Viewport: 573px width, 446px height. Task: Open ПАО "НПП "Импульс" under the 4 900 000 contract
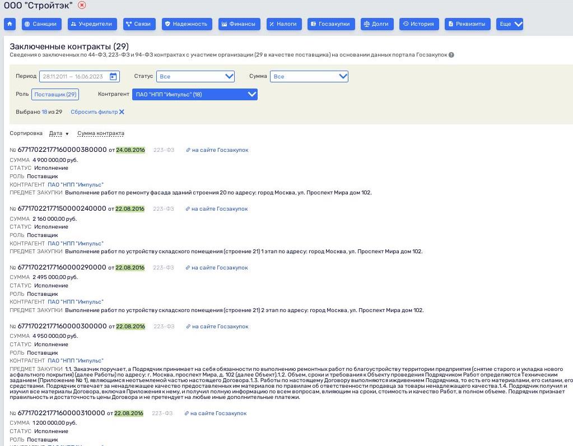point(76,184)
